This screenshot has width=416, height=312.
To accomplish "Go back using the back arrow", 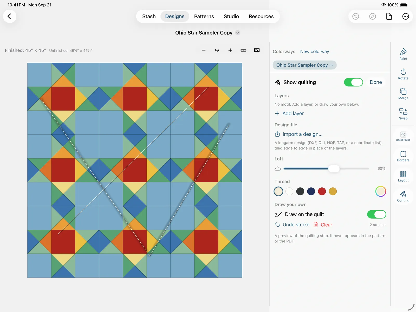I will [x=10, y=16].
